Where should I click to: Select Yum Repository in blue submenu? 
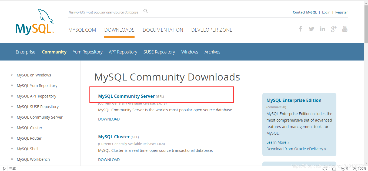(88, 52)
